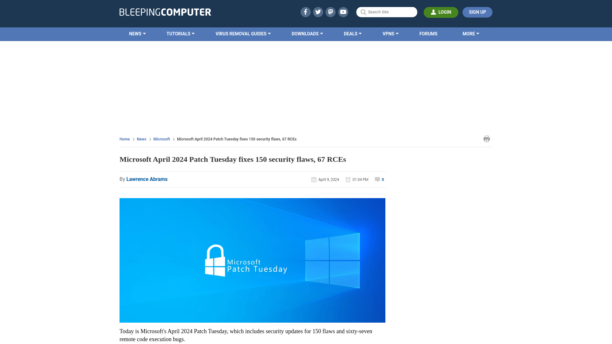
Task: Open the Twitter social icon link
Action: point(318,12)
